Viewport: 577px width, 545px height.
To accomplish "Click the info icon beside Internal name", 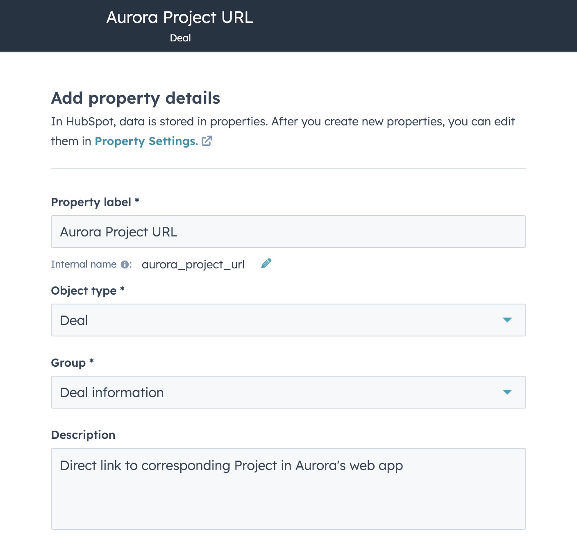I will point(125,265).
